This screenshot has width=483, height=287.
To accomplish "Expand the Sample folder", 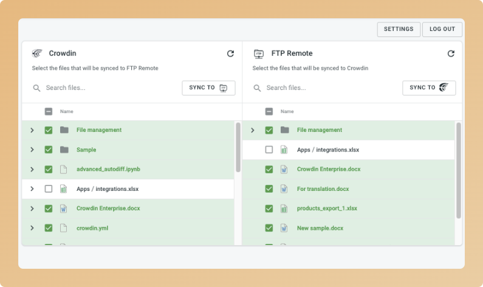I will click(32, 150).
